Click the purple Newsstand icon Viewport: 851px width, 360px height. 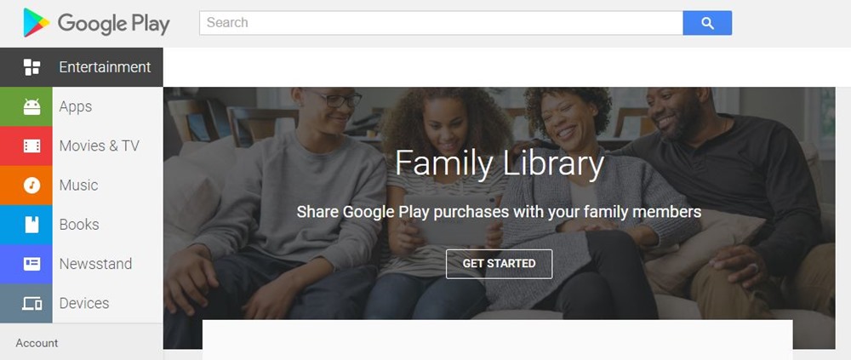point(32,264)
